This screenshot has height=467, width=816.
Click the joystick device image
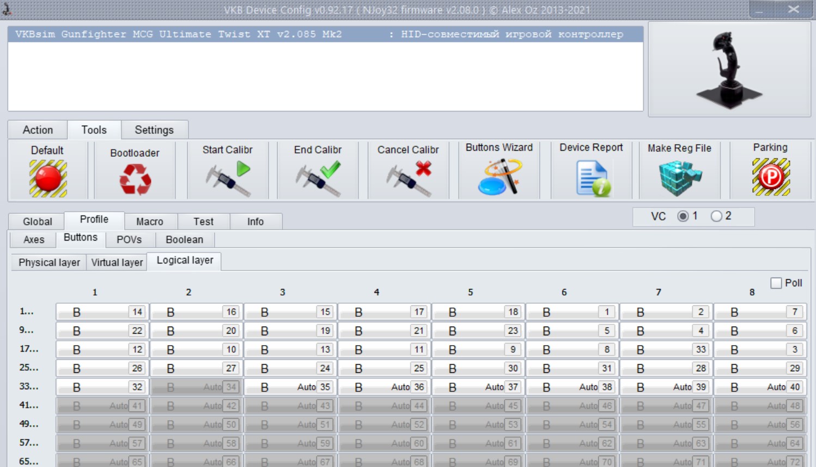pyautogui.click(x=729, y=69)
